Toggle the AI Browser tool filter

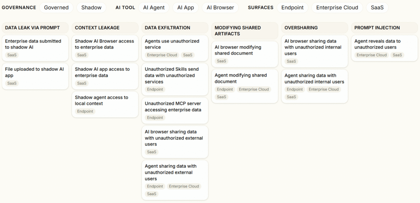(220, 7)
